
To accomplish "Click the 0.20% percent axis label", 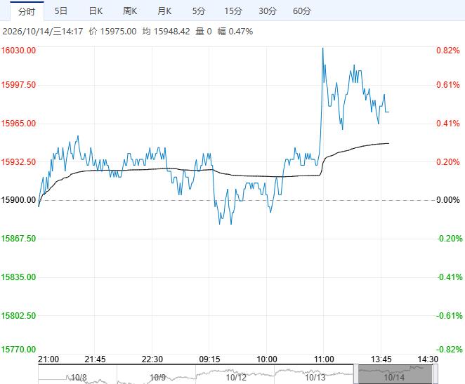I will tap(448, 162).
